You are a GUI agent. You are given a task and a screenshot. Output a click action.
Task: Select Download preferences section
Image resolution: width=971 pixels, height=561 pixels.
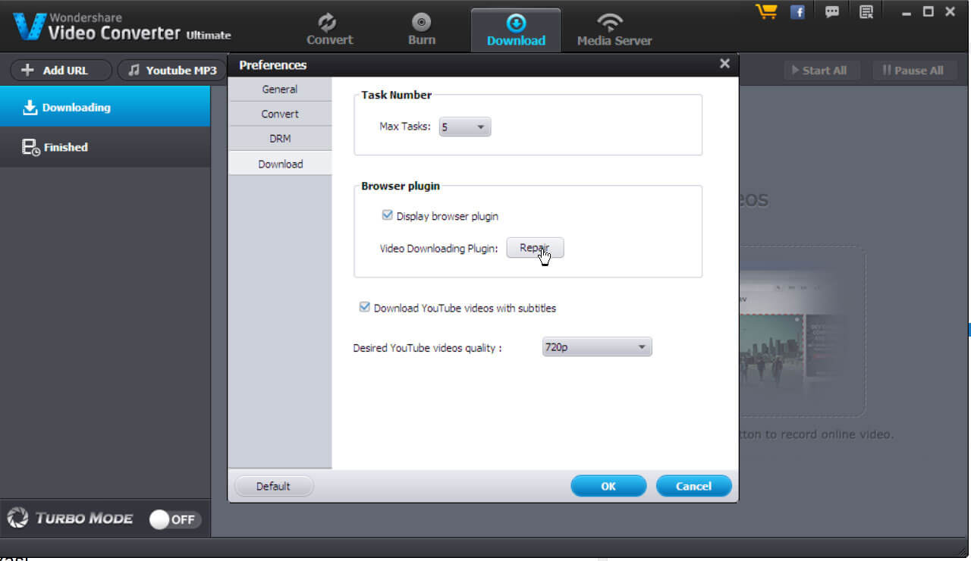coord(280,164)
